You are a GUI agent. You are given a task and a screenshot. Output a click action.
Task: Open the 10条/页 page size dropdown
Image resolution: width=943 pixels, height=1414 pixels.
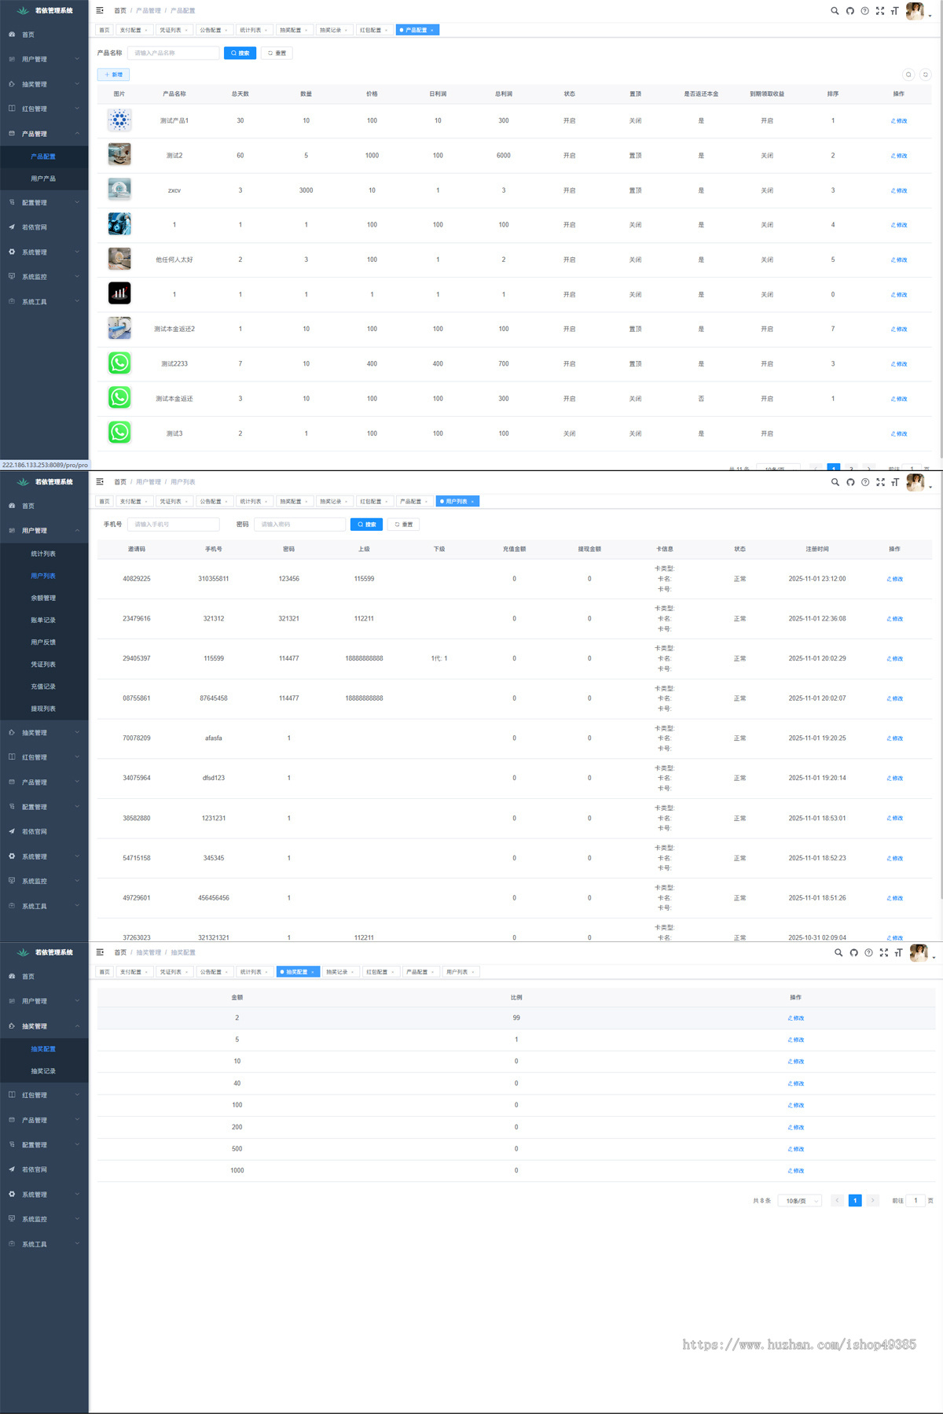(800, 1201)
